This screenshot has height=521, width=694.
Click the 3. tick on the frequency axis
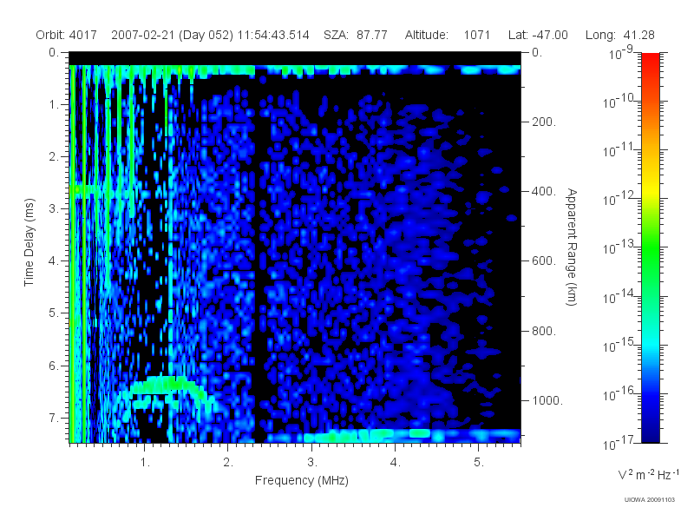coord(312,463)
